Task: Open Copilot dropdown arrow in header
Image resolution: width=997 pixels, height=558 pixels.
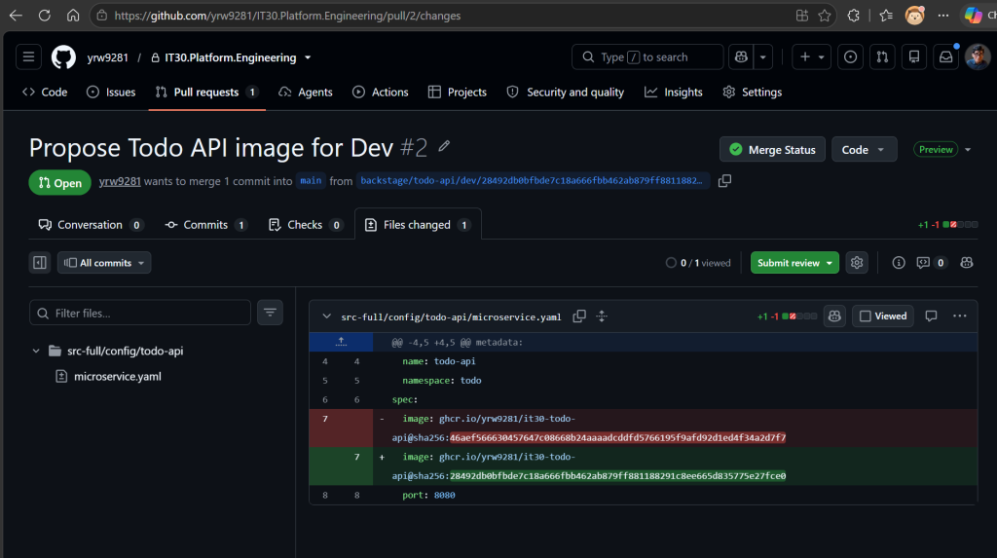Action: pos(763,57)
